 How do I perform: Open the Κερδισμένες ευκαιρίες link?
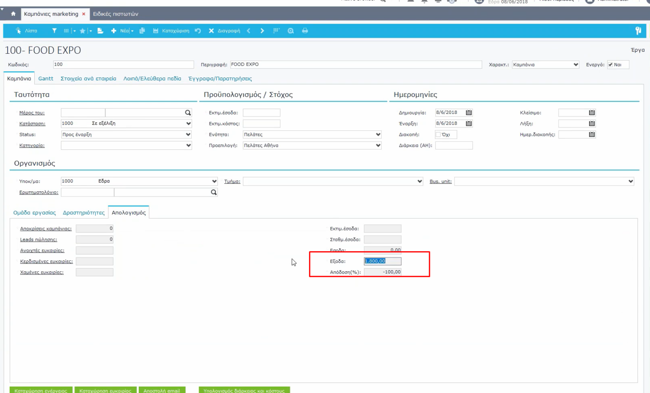[x=47, y=262]
